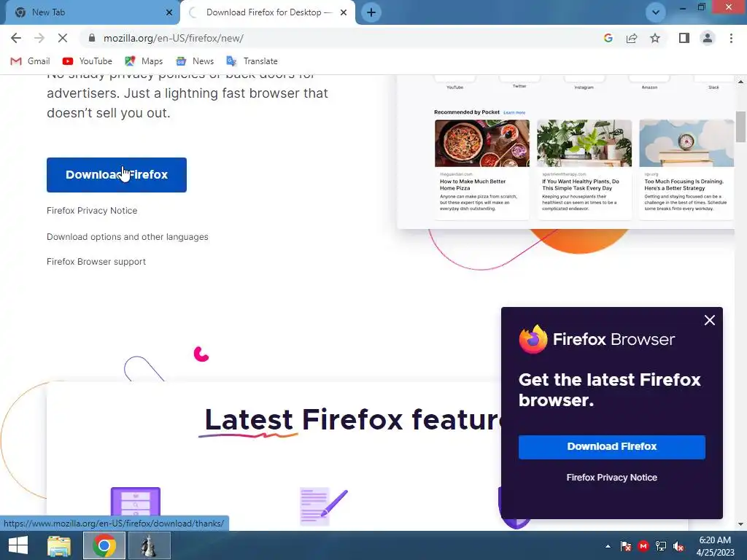This screenshot has width=747, height=560.
Task: Select the Download Firefox for Desktop tab
Action: [x=268, y=12]
